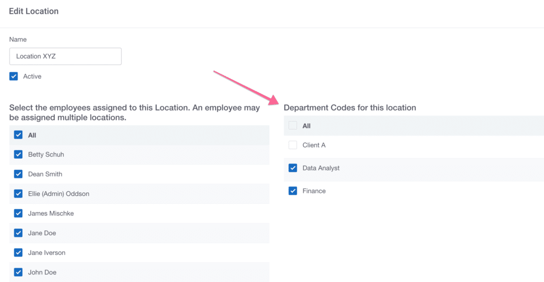Toggle the All employees checkbox
The width and height of the screenshot is (544, 282).
pyautogui.click(x=19, y=135)
